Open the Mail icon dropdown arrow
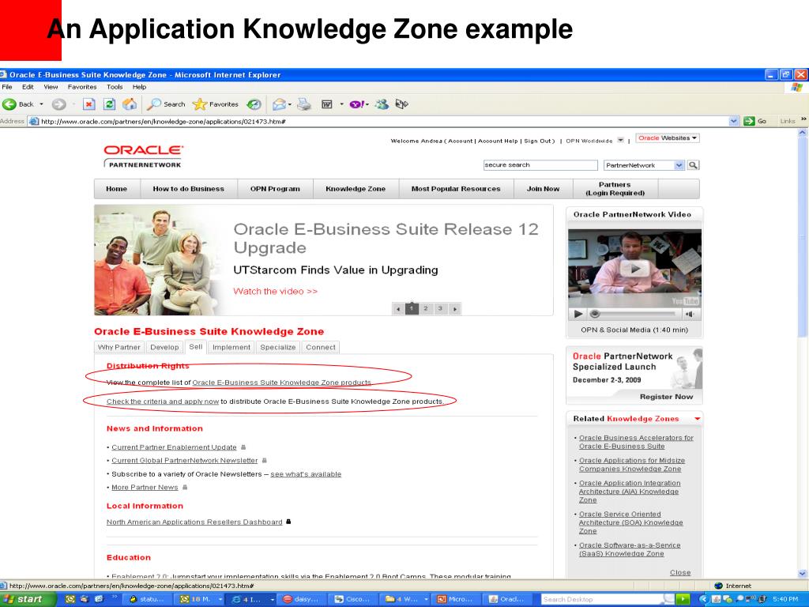This screenshot has height=607, width=809. [290, 105]
